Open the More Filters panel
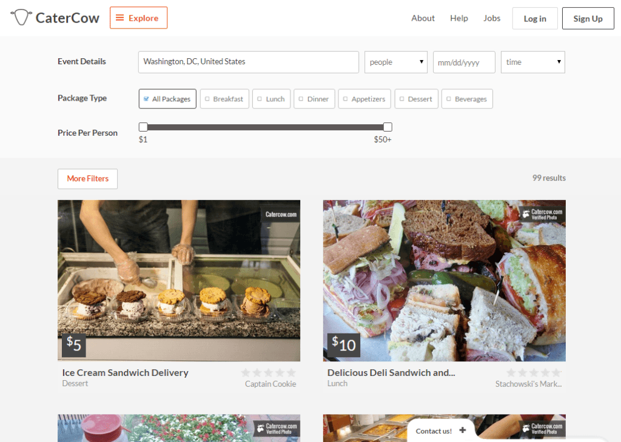This screenshot has width=621, height=442. tap(87, 179)
